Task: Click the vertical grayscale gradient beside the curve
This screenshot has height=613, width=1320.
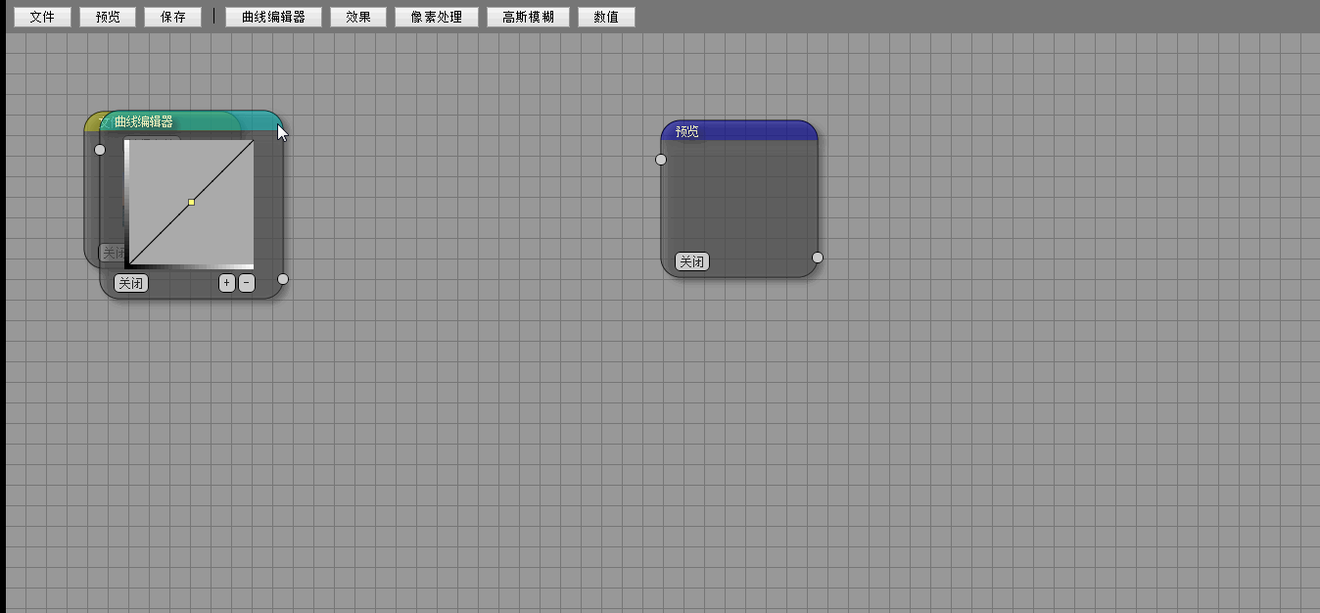Action: coord(127,203)
